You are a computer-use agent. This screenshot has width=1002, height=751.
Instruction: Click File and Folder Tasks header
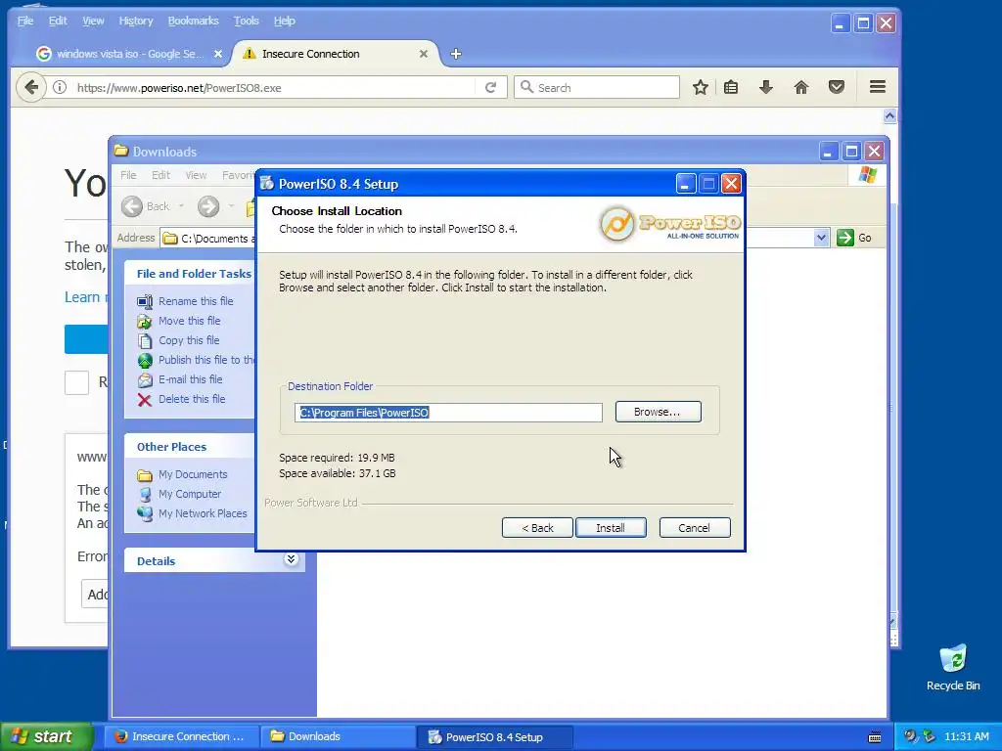pos(194,274)
